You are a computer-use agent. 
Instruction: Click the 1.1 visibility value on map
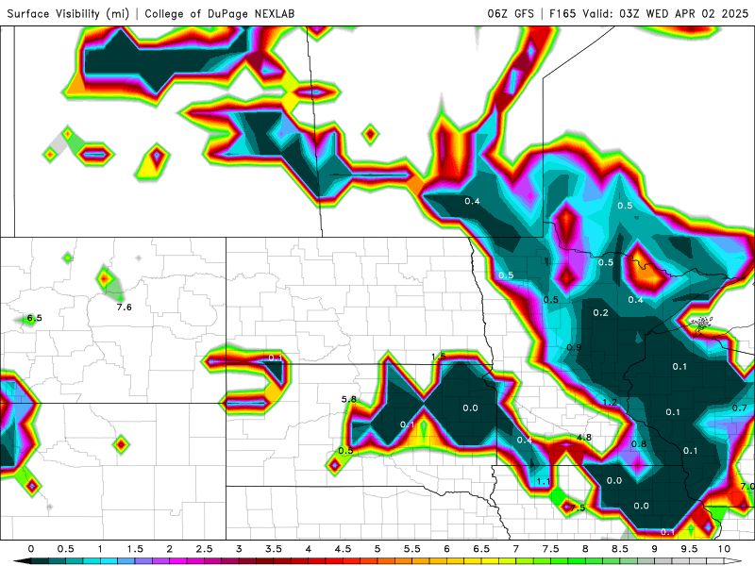click(x=544, y=481)
